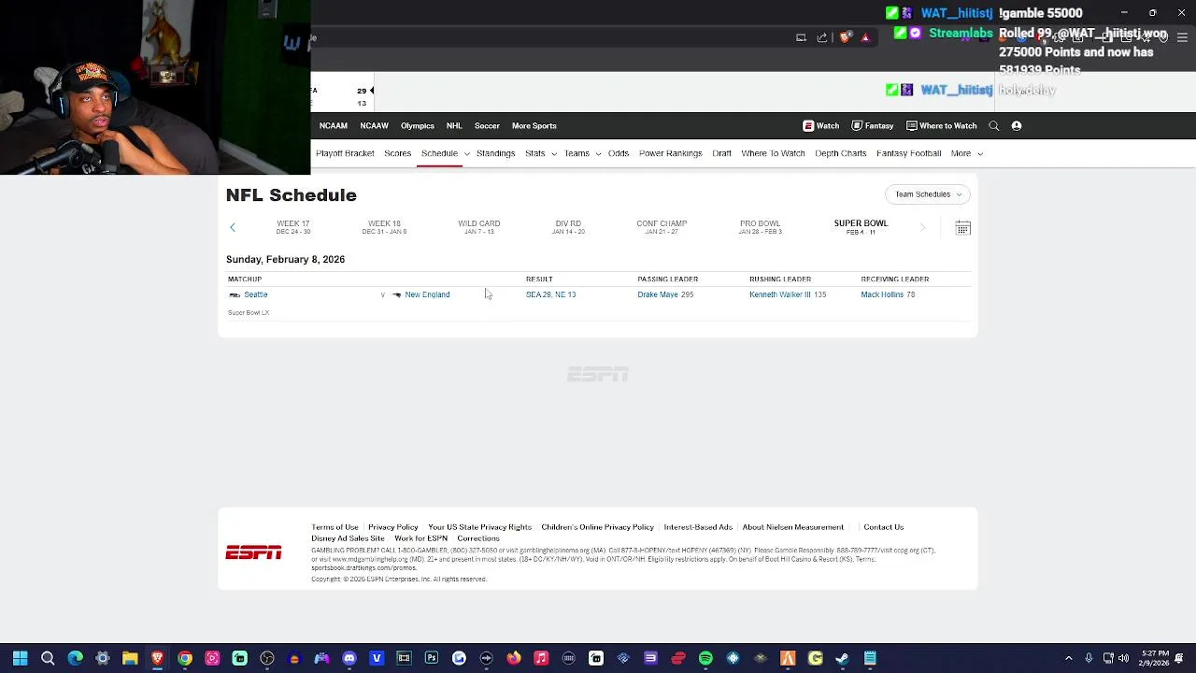Select SUPER BOWL schedule tab
The height and width of the screenshot is (673, 1196).
point(861,227)
